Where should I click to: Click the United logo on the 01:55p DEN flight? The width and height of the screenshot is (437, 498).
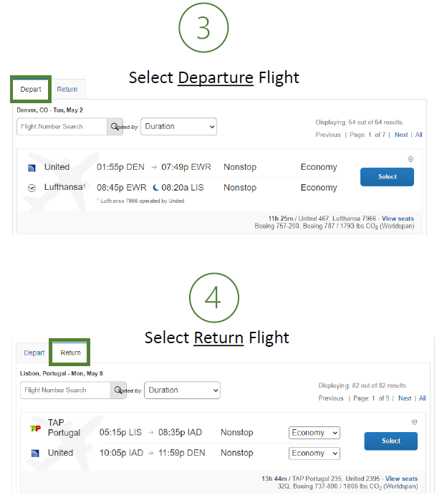pos(32,168)
